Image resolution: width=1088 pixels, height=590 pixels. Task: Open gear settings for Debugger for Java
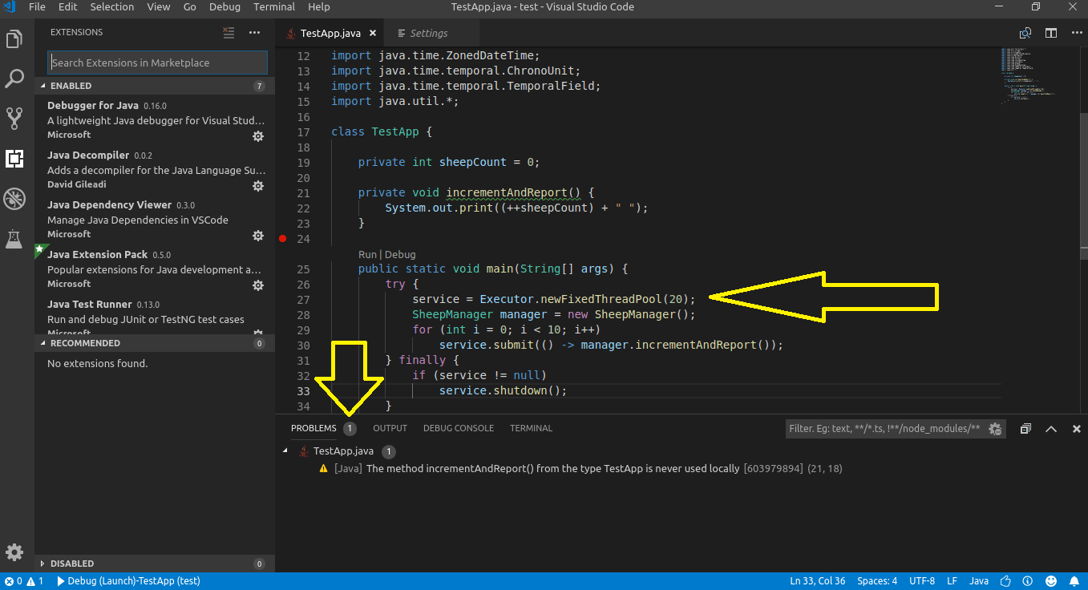click(258, 136)
